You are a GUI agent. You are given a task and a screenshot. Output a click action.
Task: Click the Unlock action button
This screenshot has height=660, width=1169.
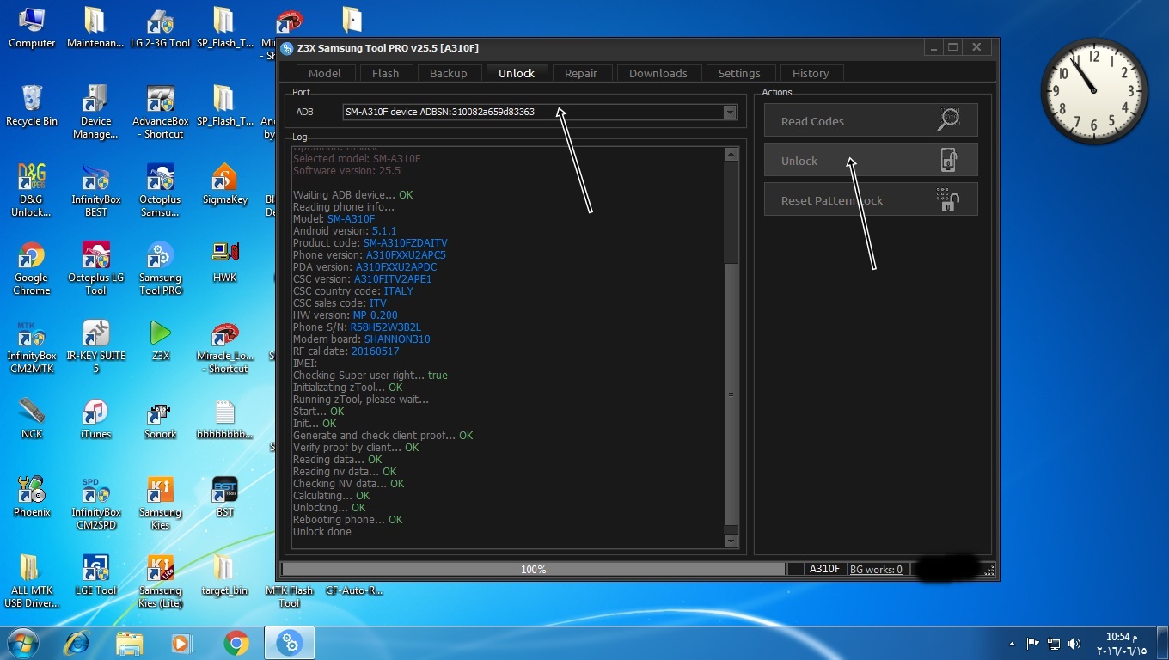pos(871,160)
